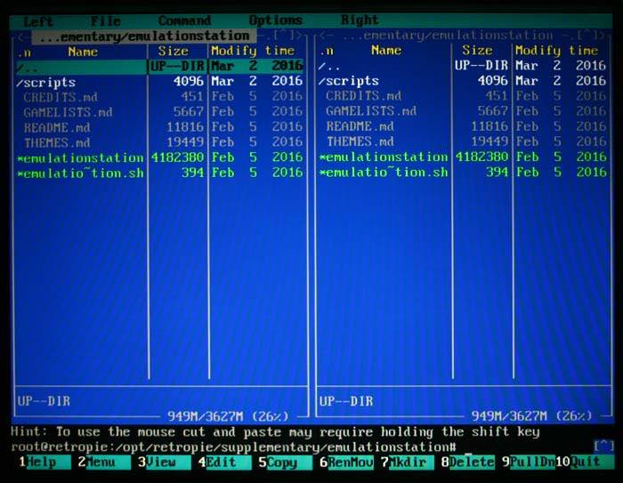Click the hint text about mouse cut and paste
This screenshot has width=623, height=483.
click(x=275, y=431)
